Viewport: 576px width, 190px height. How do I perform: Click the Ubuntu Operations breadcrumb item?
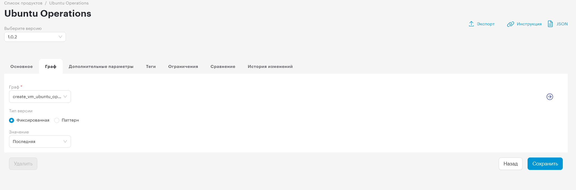[x=69, y=3]
